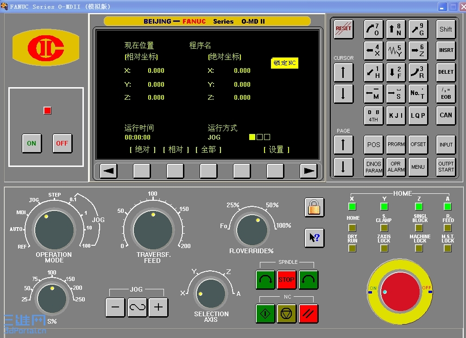Click the 3/R keypad key
The height and width of the screenshot is (338, 466).
pos(417,72)
